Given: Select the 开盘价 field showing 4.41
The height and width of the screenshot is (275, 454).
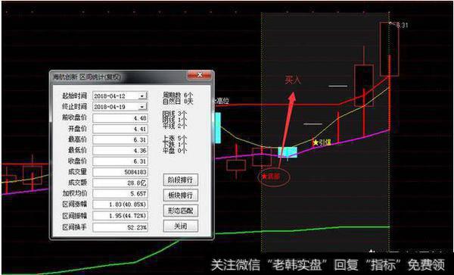Looking at the screenshot, I should [x=120, y=129].
